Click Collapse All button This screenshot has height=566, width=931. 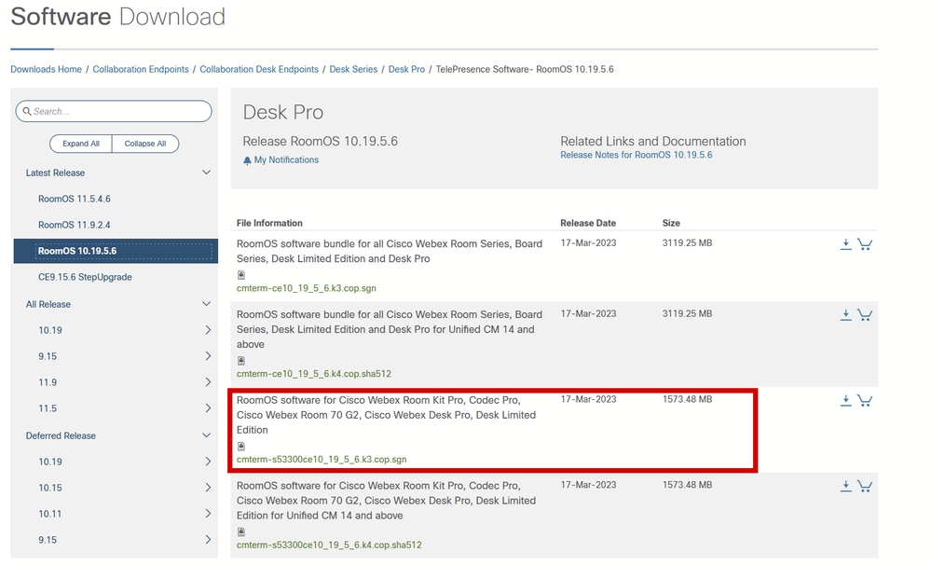145,144
